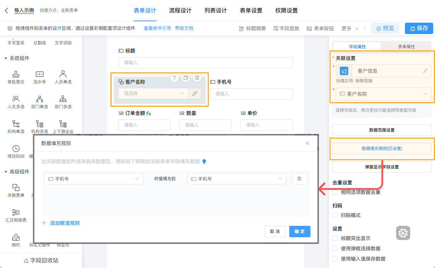Enable 扫码模式 checkbox
The height and width of the screenshot is (268, 435).
[334, 215]
